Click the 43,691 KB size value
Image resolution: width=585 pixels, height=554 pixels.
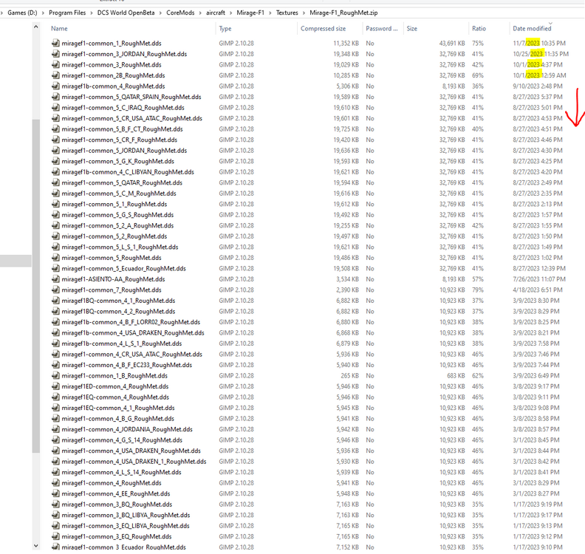pos(452,44)
